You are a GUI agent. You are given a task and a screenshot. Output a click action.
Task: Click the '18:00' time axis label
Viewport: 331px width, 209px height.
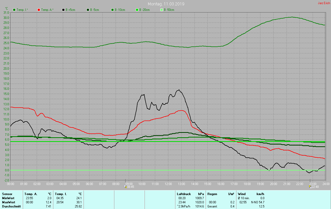[247, 184]
